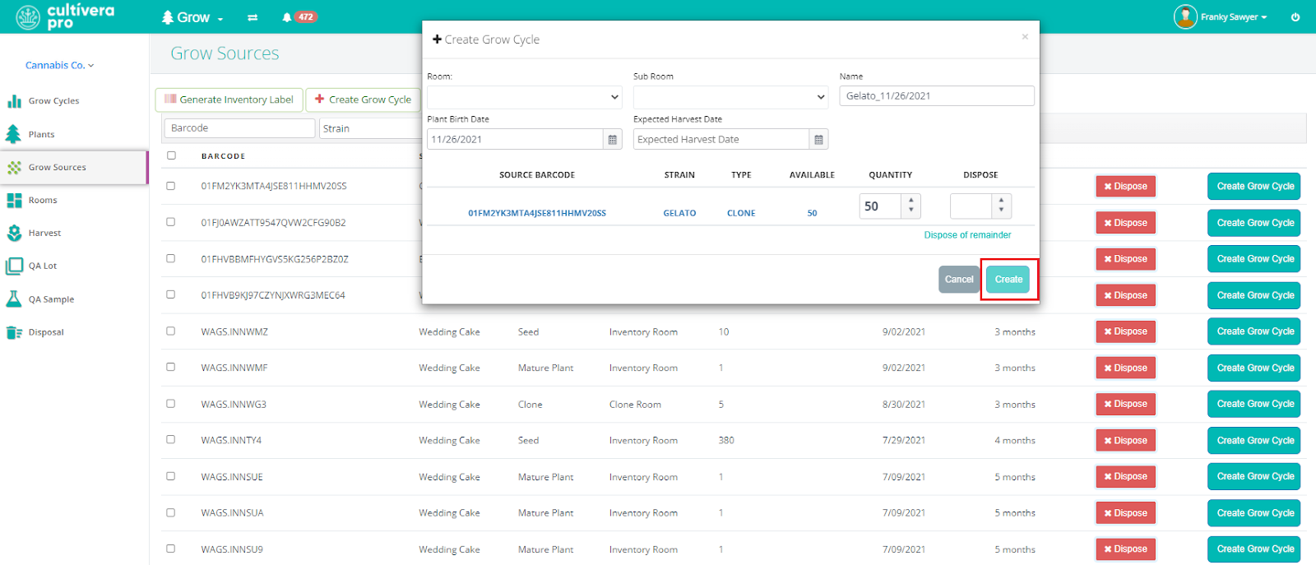Expand the Sub Room dropdown
Screen dimensions: 1316x565
tap(730, 97)
